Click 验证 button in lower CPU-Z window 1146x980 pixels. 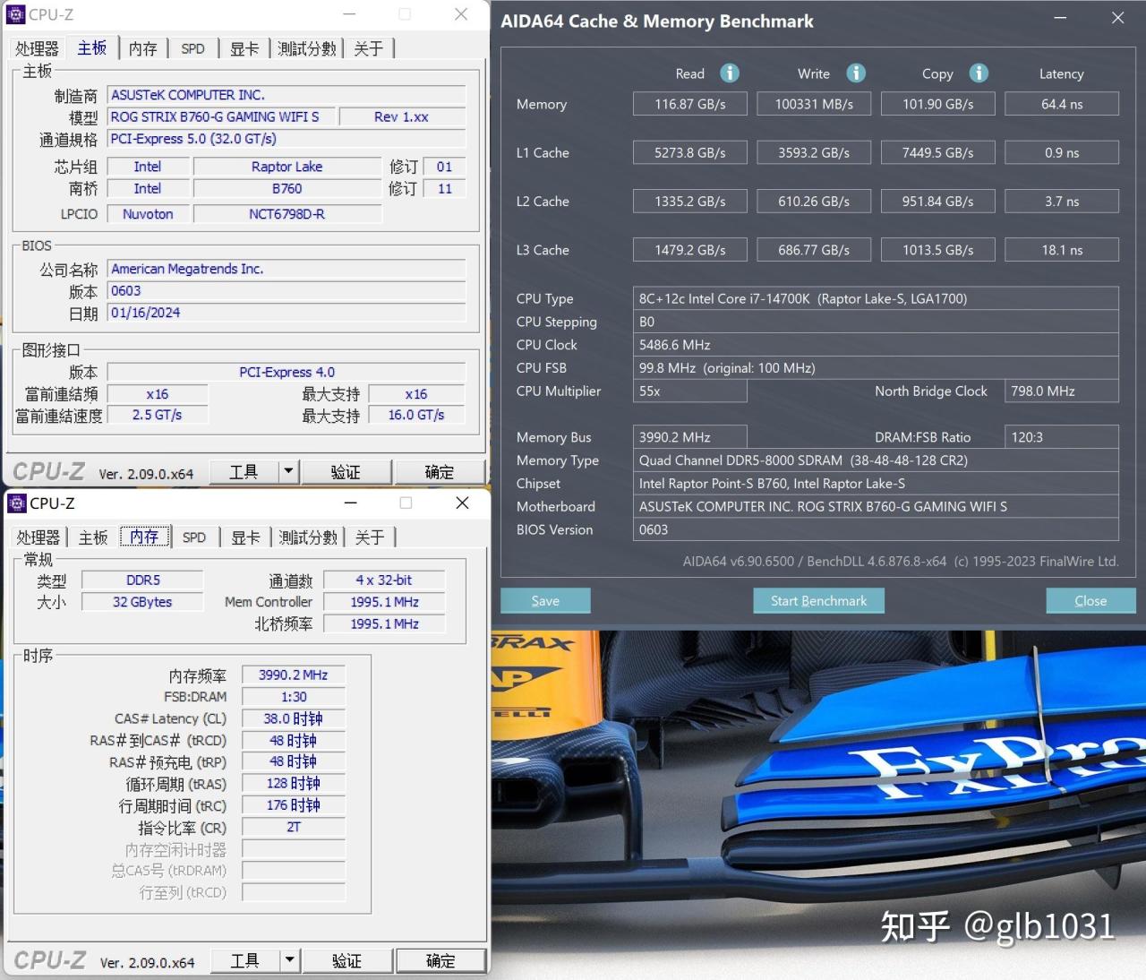coord(346,960)
